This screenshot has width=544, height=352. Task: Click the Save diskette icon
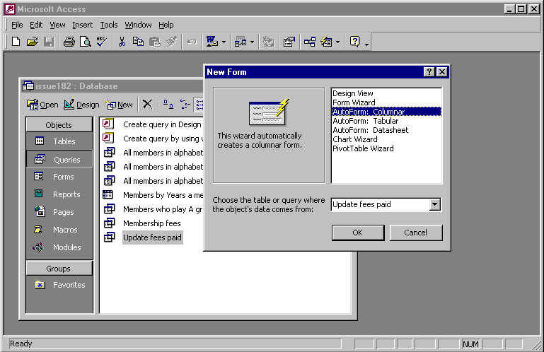[49, 42]
